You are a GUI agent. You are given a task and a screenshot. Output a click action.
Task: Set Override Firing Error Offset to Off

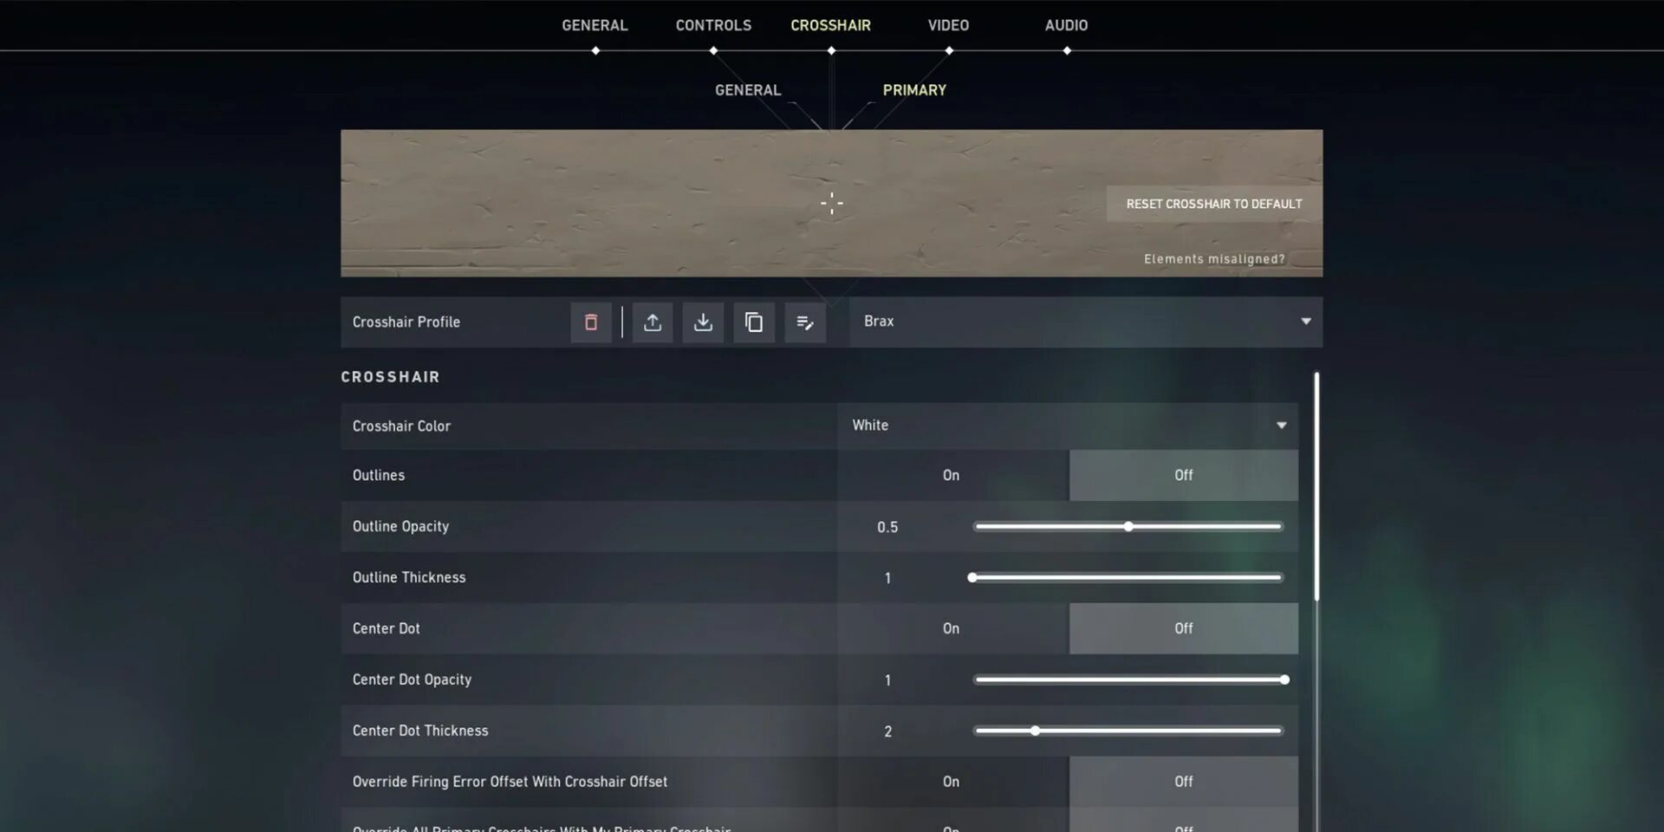[1184, 782]
